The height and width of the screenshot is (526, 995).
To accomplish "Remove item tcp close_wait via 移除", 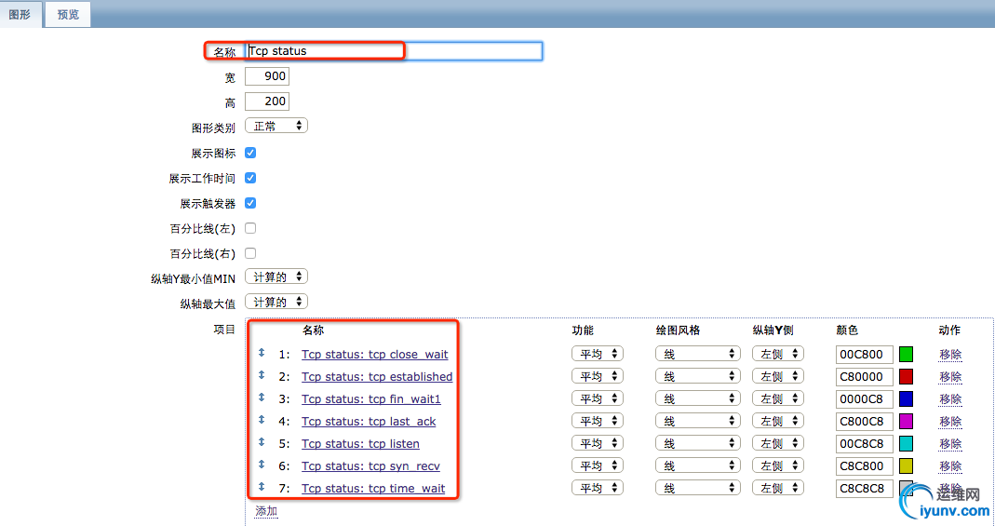I will click(950, 354).
